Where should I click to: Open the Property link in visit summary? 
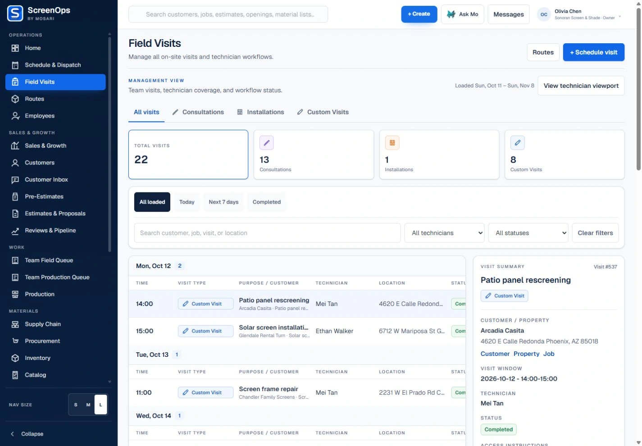526,354
